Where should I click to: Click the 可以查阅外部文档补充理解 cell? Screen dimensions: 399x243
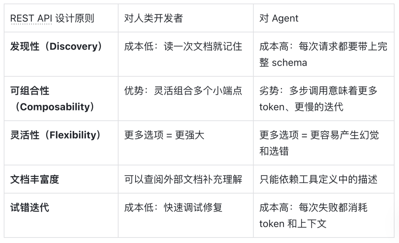click(x=183, y=179)
